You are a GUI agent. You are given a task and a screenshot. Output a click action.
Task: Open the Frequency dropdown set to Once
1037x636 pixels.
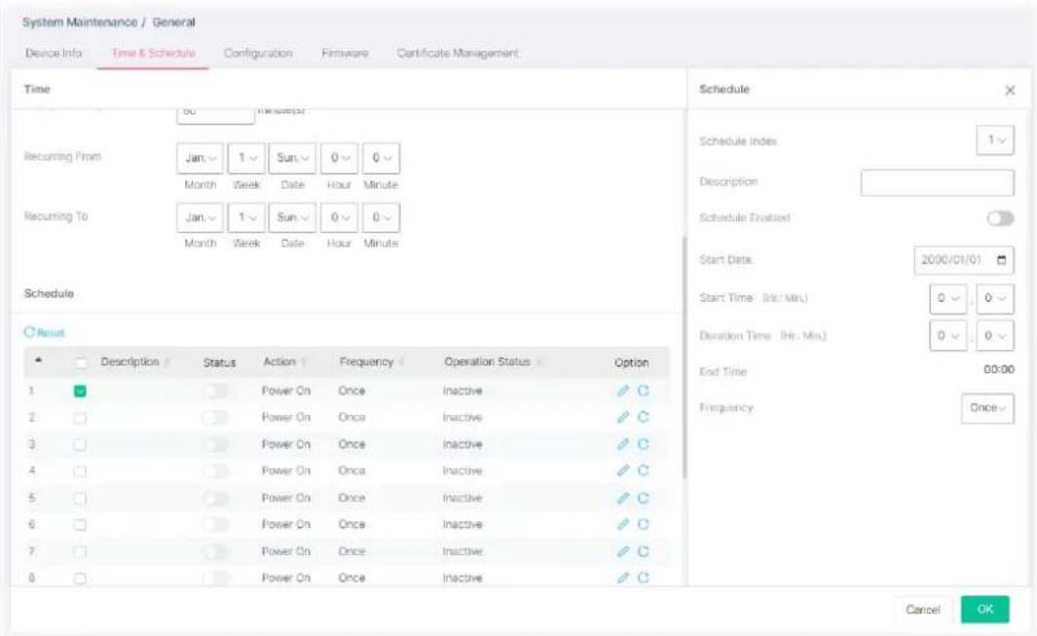click(x=987, y=408)
